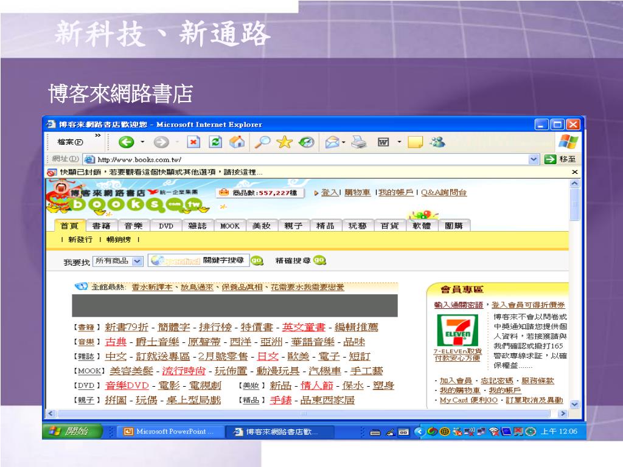Open the 加入會員 link

(455, 381)
